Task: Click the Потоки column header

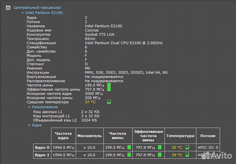Action: pyautogui.click(x=208, y=136)
